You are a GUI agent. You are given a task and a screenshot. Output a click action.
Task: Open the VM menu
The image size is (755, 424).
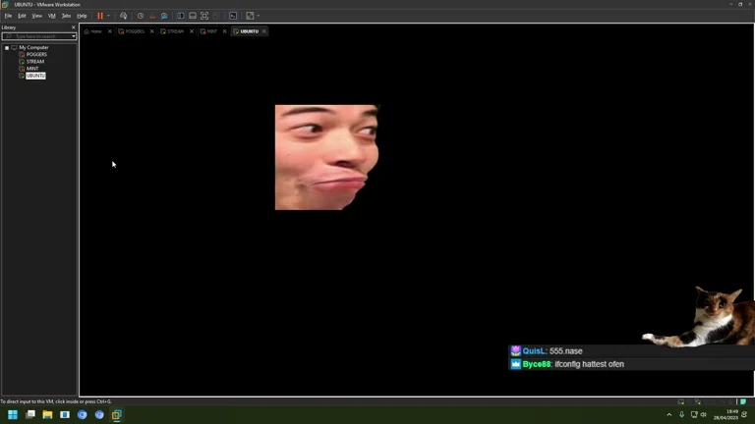(51, 16)
